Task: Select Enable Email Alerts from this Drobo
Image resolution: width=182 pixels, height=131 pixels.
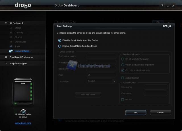Action: pos(60,46)
